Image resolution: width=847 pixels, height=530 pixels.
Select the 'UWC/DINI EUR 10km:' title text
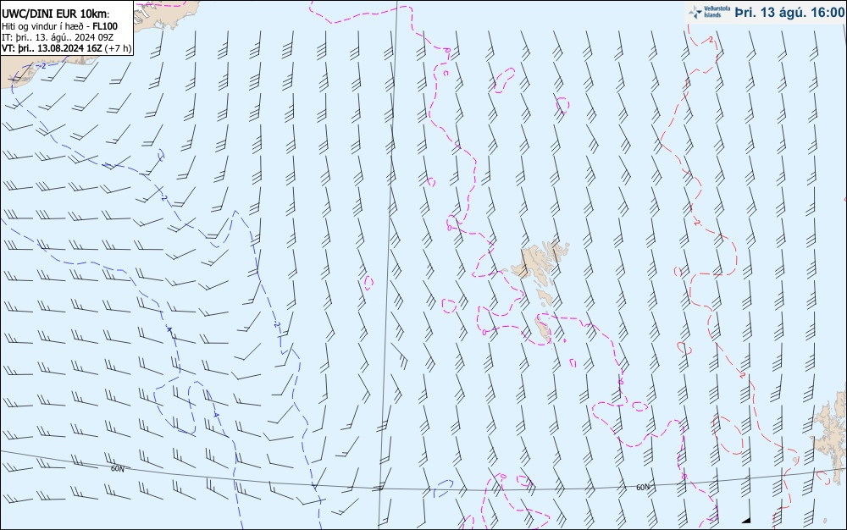tap(56, 14)
